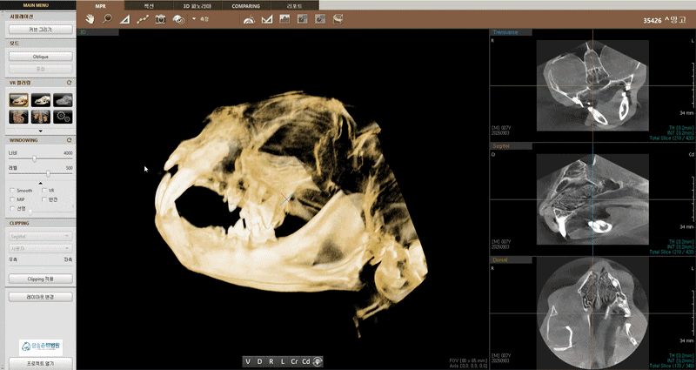Click the clinic logo above project button
The width and height of the screenshot is (696, 370).
click(40, 346)
